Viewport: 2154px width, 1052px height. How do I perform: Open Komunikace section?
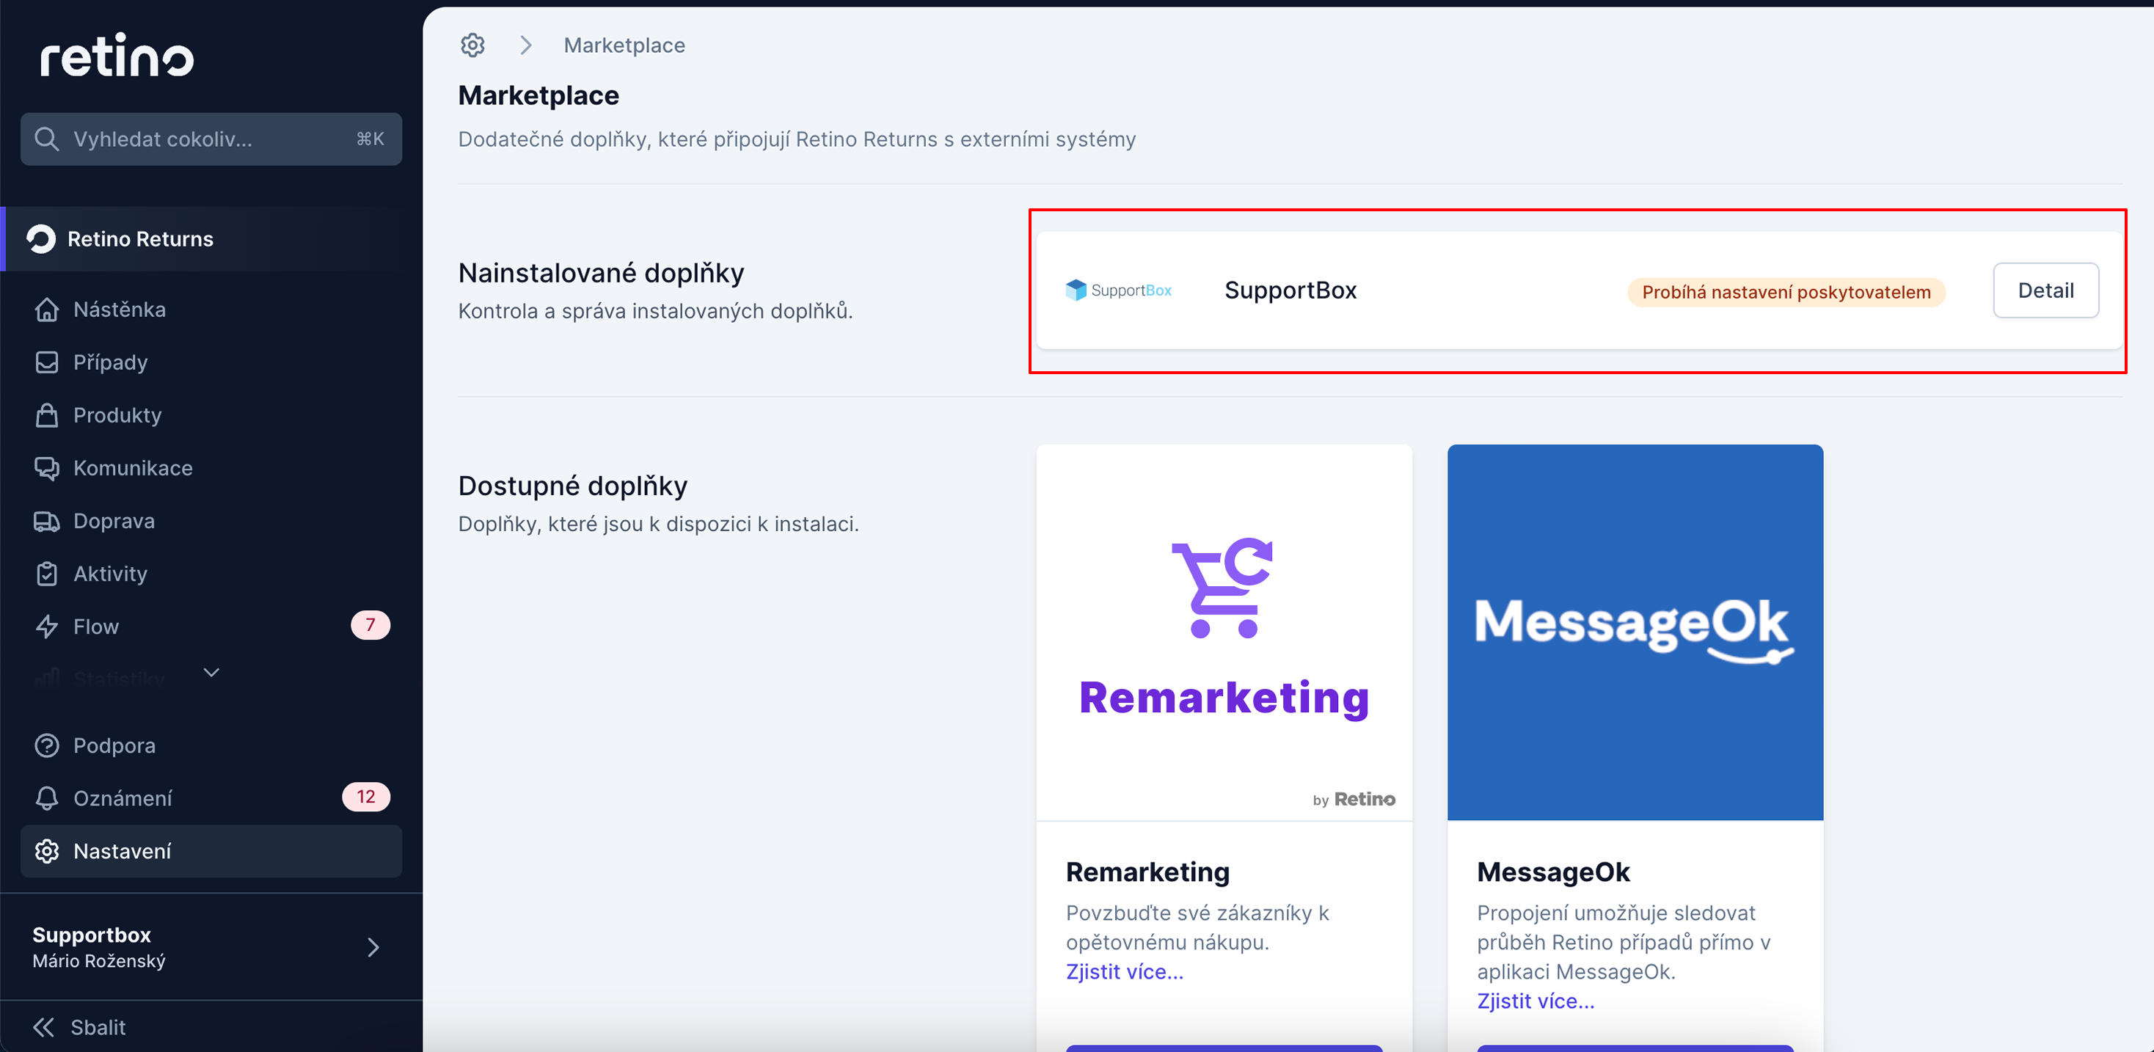click(x=211, y=467)
